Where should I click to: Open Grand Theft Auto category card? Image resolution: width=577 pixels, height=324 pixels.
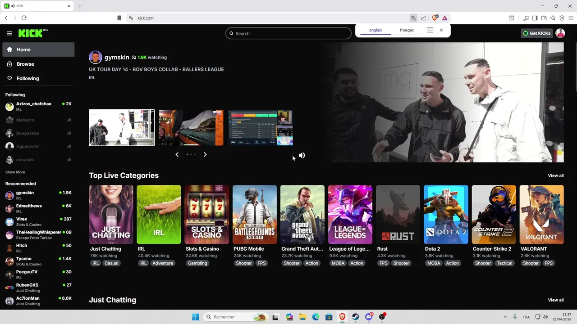tap(302, 215)
